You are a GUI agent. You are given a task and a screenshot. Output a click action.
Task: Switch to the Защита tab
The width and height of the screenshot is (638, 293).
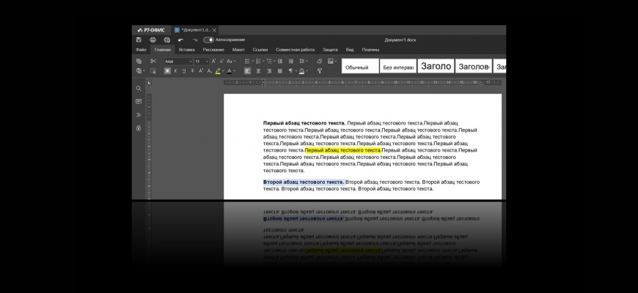[330, 50]
